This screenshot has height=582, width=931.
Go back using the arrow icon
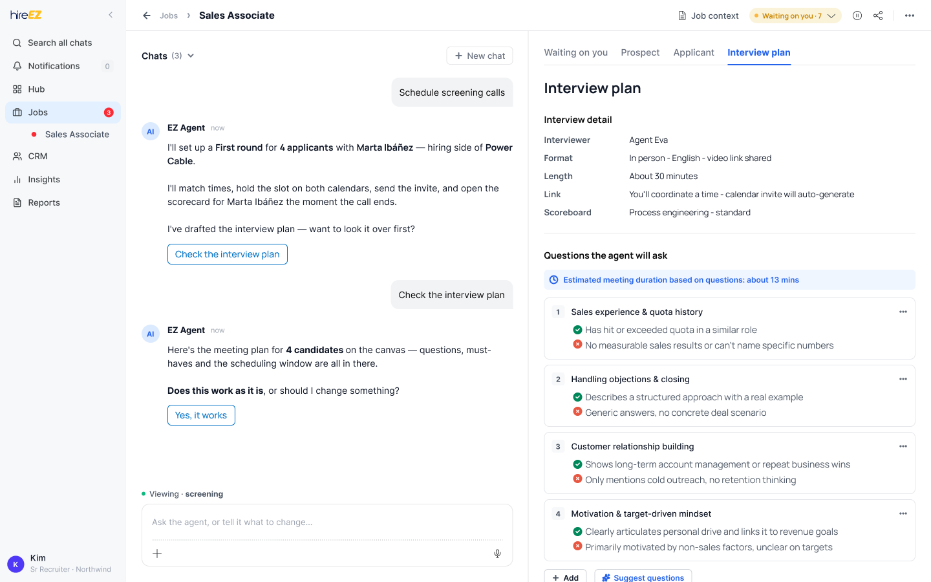tap(147, 16)
